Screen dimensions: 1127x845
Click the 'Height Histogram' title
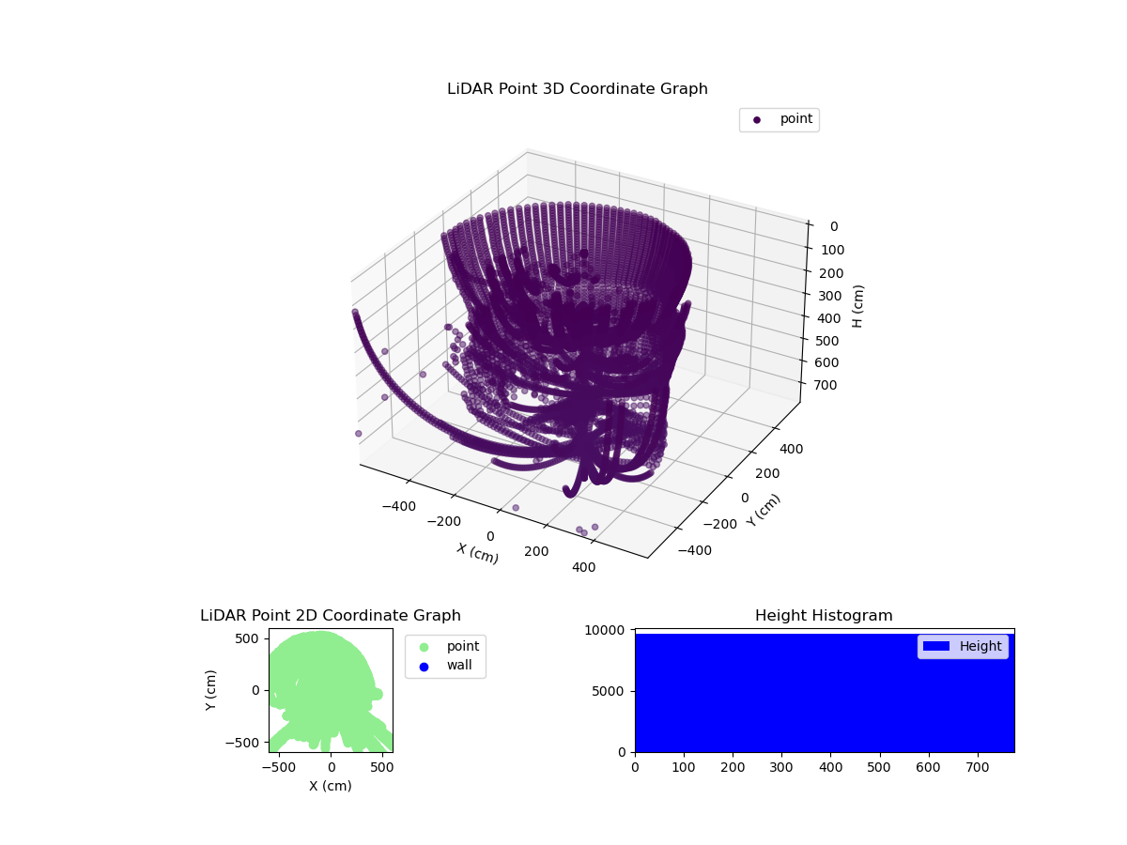[x=824, y=616]
